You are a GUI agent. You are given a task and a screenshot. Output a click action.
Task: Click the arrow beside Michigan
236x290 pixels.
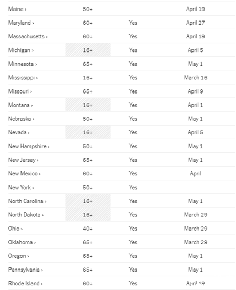[33, 50]
